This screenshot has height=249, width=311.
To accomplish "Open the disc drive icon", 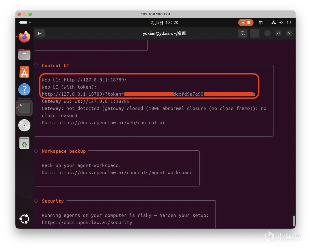I will click(24, 125).
